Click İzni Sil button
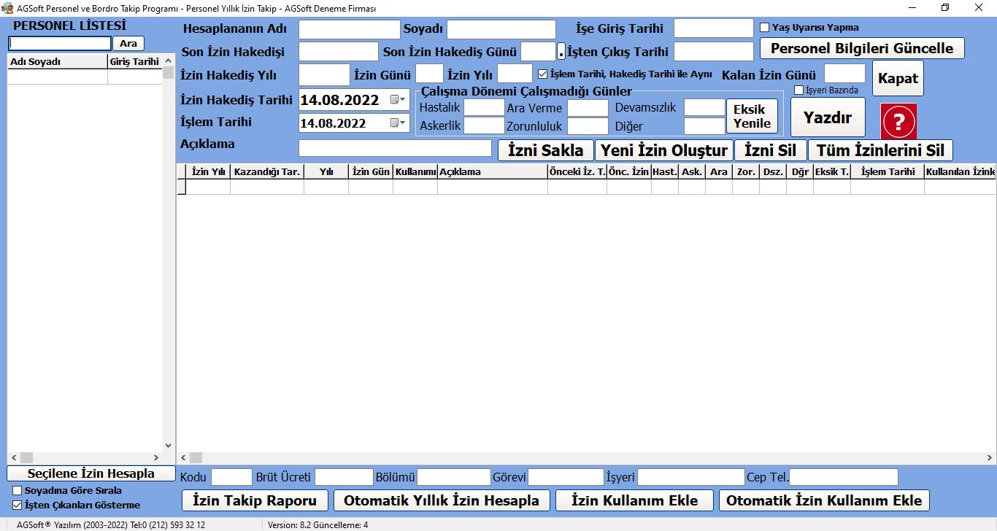Image resolution: width=997 pixels, height=531 pixels. click(771, 150)
